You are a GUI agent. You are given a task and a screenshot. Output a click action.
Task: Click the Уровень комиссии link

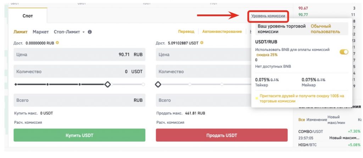pos(268,16)
